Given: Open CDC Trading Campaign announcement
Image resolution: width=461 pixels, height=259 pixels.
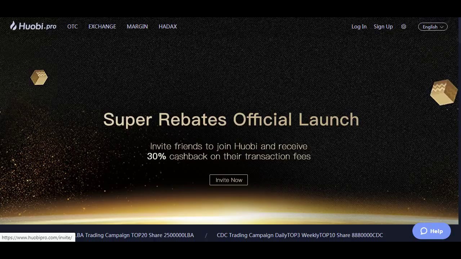Looking at the screenshot, I should click(300, 235).
